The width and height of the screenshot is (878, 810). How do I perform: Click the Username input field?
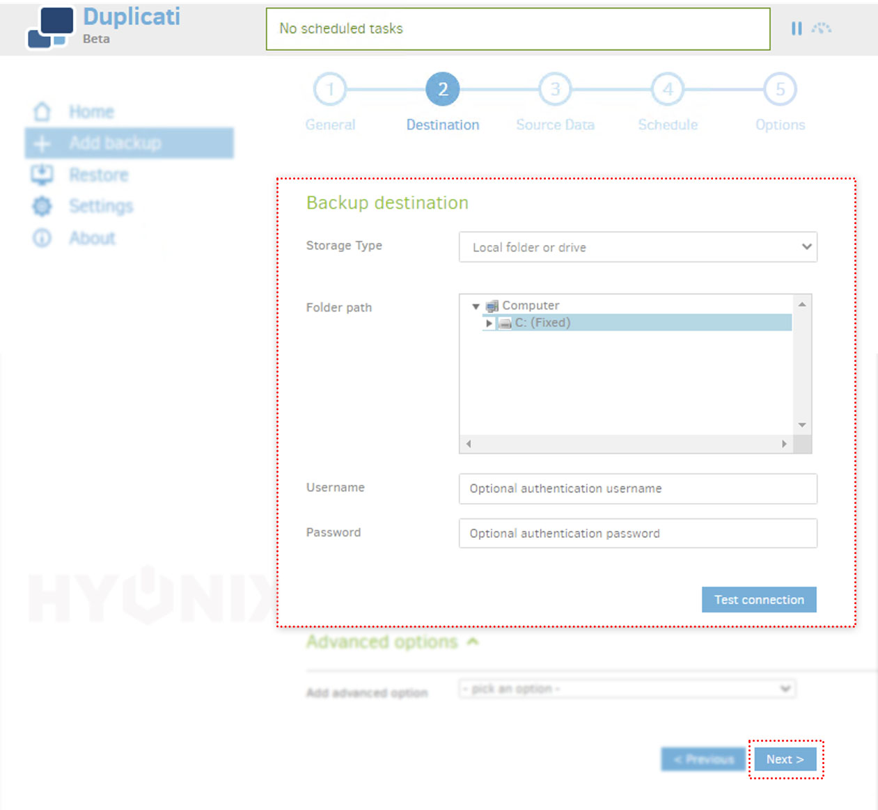tap(637, 489)
